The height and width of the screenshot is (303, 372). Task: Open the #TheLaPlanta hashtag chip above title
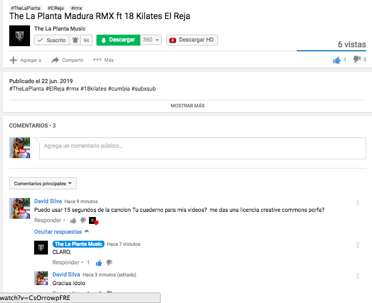coord(26,8)
